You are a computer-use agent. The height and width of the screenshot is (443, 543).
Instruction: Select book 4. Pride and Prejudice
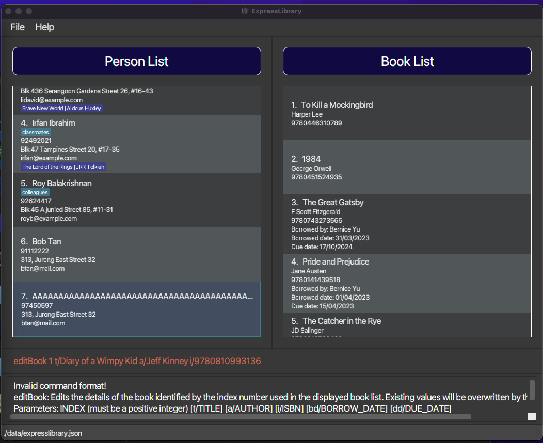point(407,284)
